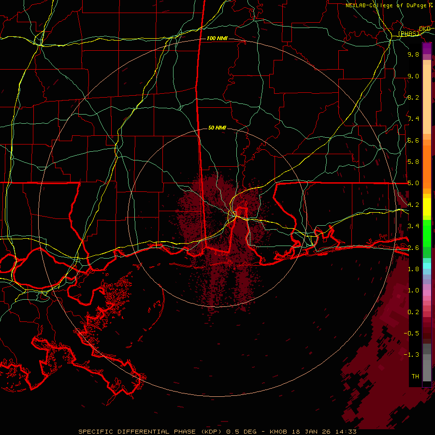Click the bright yellow segment of color bar
Image resolution: width=435 pixels, height=435 pixels.
pos(427,207)
